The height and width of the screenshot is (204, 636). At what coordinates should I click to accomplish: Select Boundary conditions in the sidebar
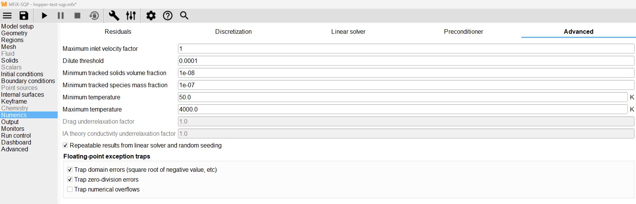tap(28, 81)
